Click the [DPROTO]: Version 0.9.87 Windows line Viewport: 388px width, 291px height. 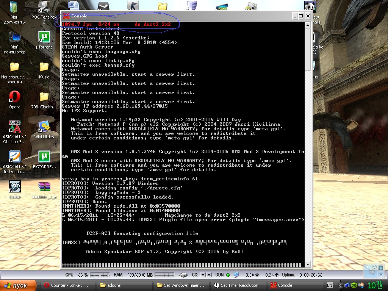coord(110,183)
